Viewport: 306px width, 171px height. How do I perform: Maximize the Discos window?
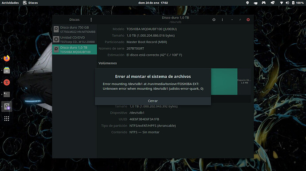pos(240,19)
